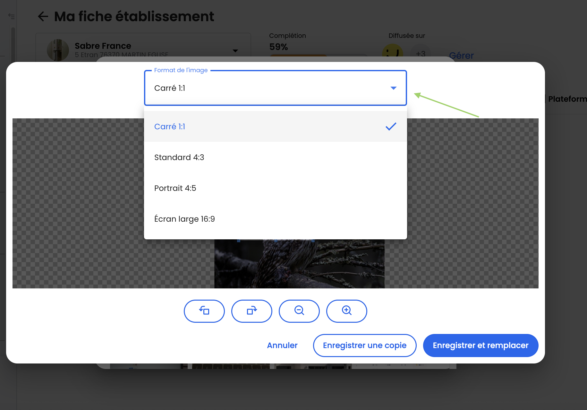This screenshot has height=410, width=587.
Task: Select the Portrait 4:5 format option
Action: (275, 188)
